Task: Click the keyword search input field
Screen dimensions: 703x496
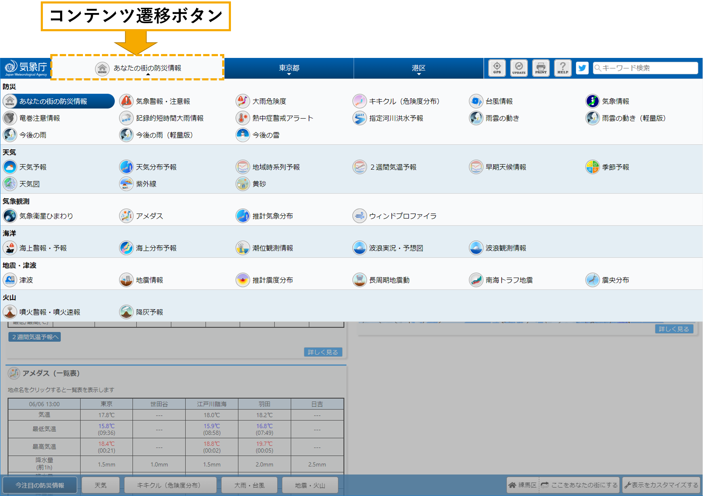Action: 647,68
